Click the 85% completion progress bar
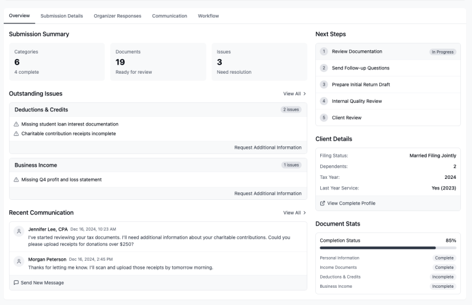472x305 pixels. point(388,248)
